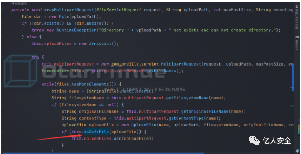The image size is (301, 154).
Task: Click the getFileNames method call
Action: tap(161, 71)
